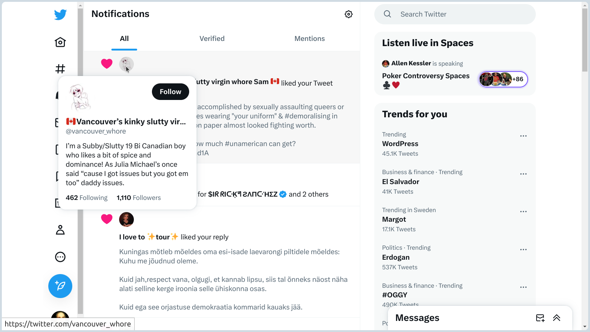Open the 1,110 Followers link
590x332 pixels.
pos(139,198)
